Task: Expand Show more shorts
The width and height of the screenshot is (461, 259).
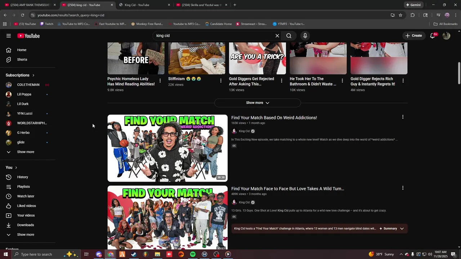Action: pyautogui.click(x=258, y=103)
